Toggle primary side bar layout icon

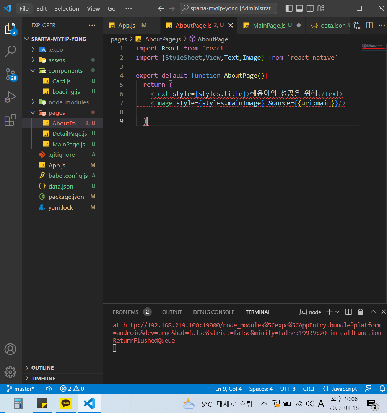(289, 8)
